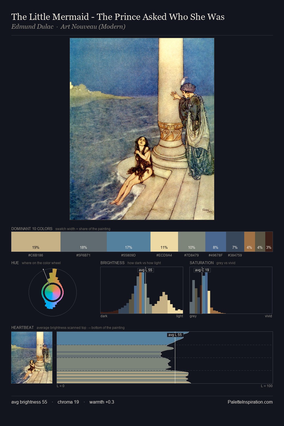Open the main Little Mermaid painting image
284x426 pixels.
pos(142,129)
